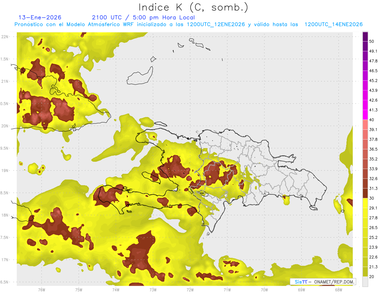This screenshot has height=294, width=380.
Task: Select the '71W' longitude label
Action: click(227, 290)
